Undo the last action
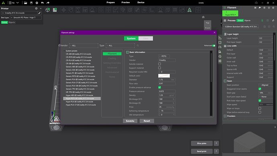 click(x=43, y=3)
